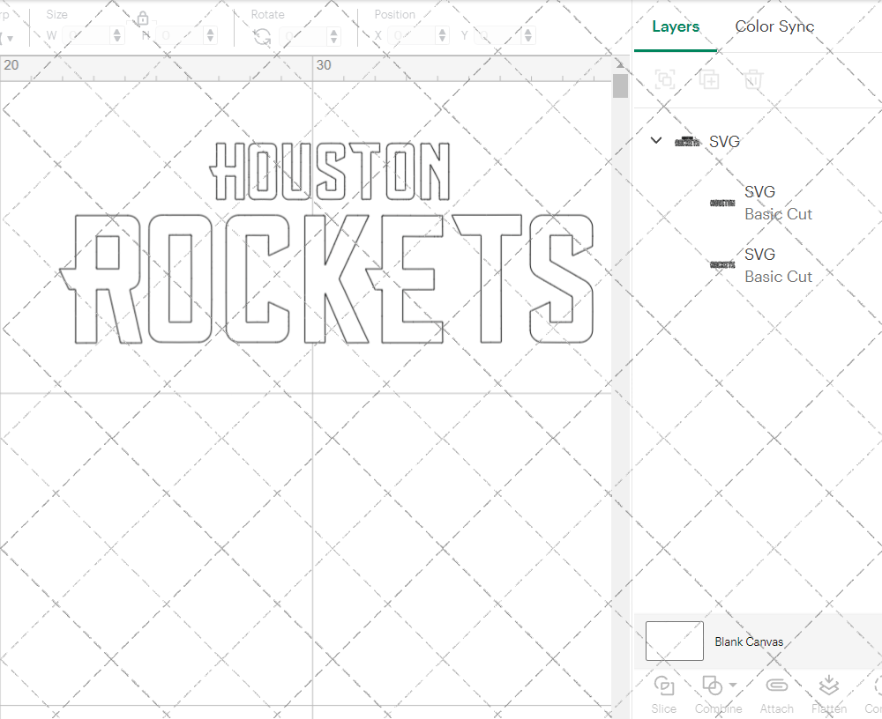Click the Blank Canvas label
This screenshot has width=882, height=719.
749,641
